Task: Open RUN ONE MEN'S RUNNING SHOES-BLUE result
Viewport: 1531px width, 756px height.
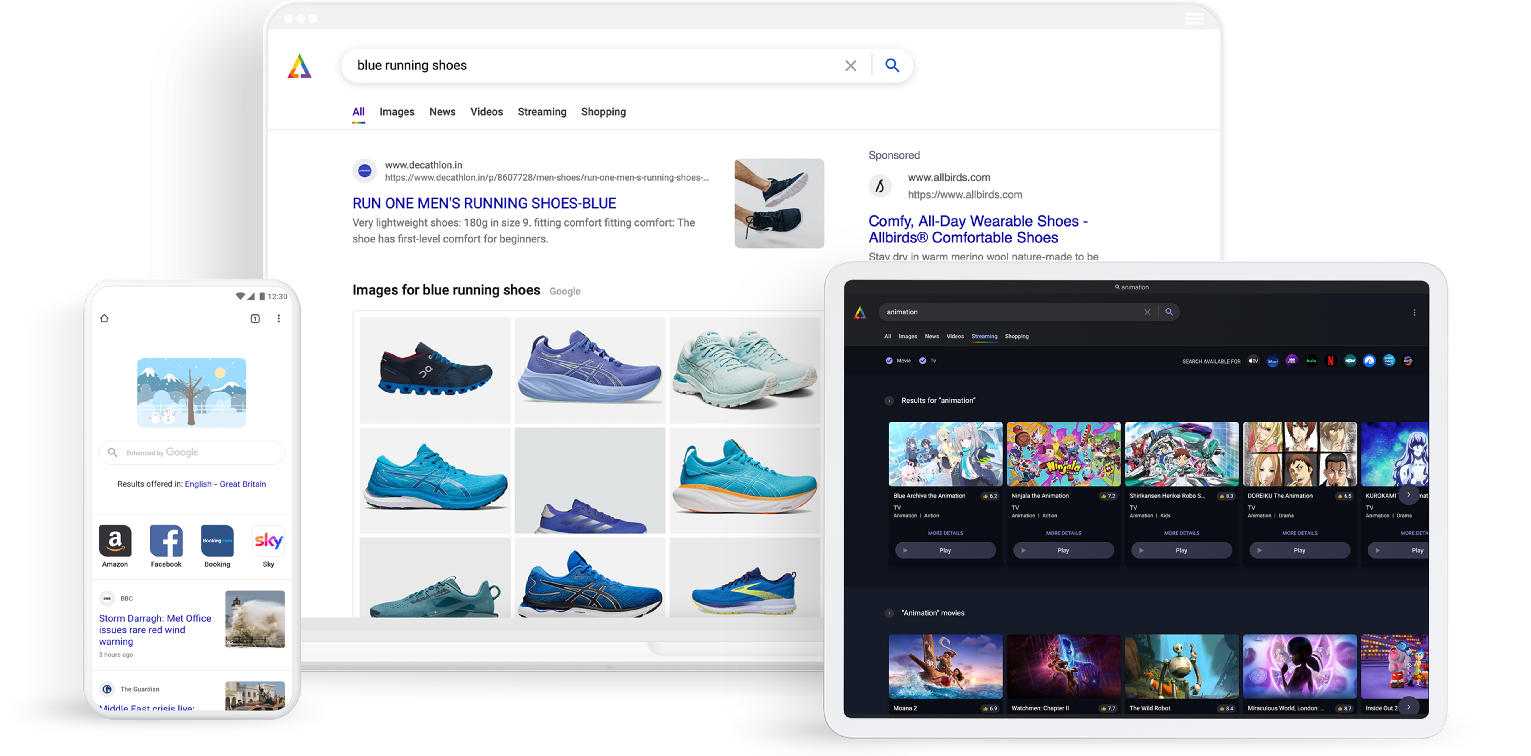Action: 484,203
